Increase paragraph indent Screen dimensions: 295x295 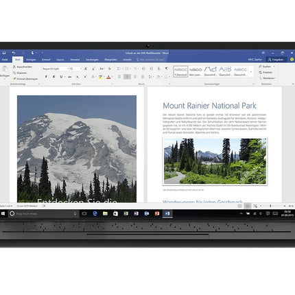pos(151,69)
